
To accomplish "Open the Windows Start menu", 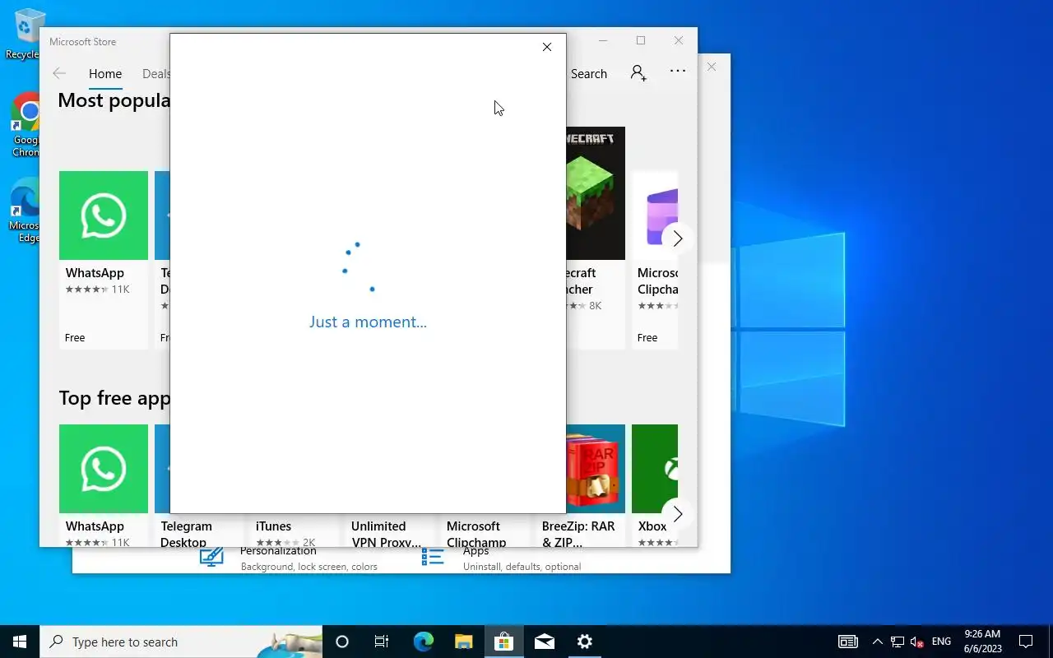I will (20, 642).
